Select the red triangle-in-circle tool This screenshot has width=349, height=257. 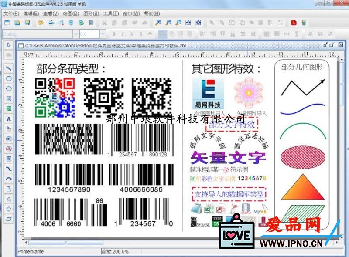click(x=9, y=149)
